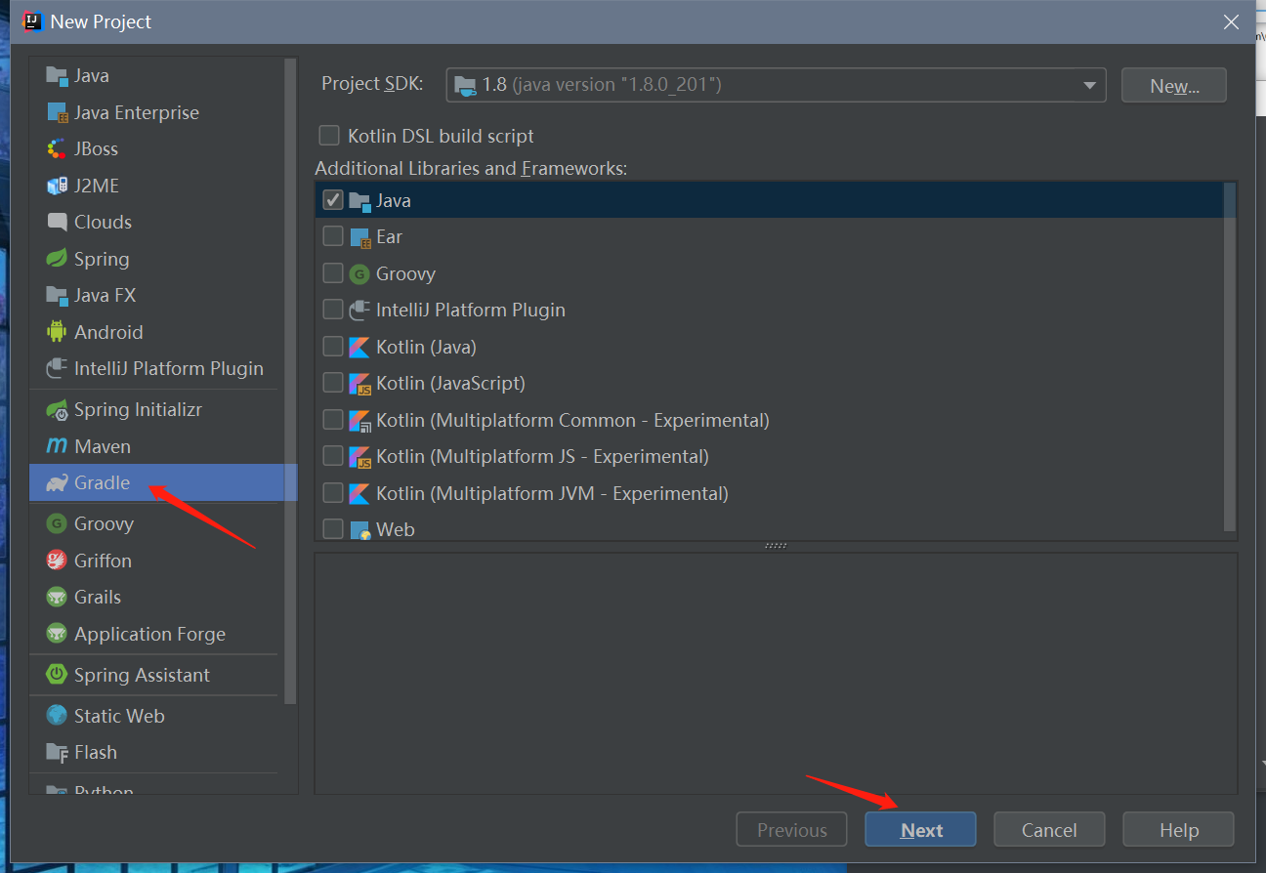Select IntelliJ Platform Plugin sidebar icon
The image size is (1266, 873).
(x=57, y=368)
